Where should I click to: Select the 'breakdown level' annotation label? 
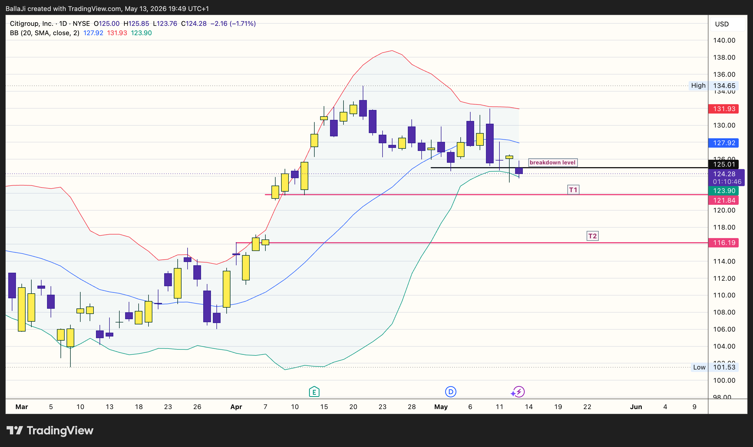pos(553,163)
